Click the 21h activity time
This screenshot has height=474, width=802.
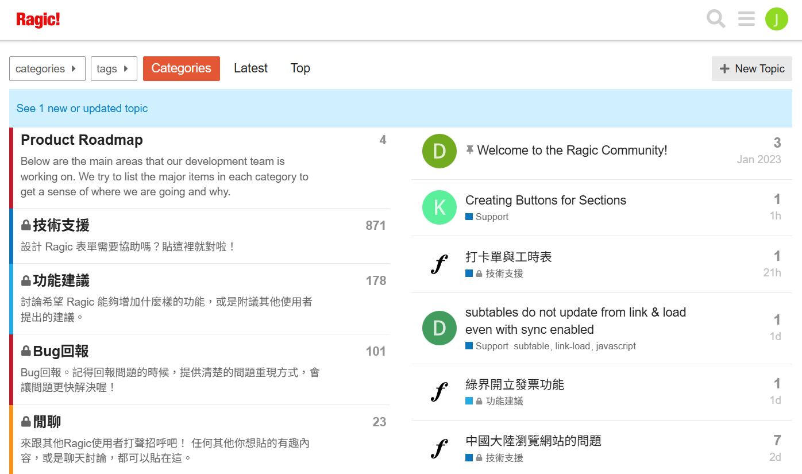pos(772,273)
